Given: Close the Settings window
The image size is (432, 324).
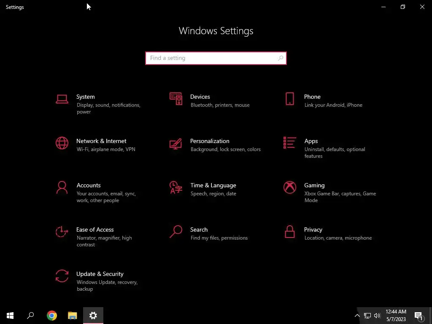Looking at the screenshot, I should [422, 7].
